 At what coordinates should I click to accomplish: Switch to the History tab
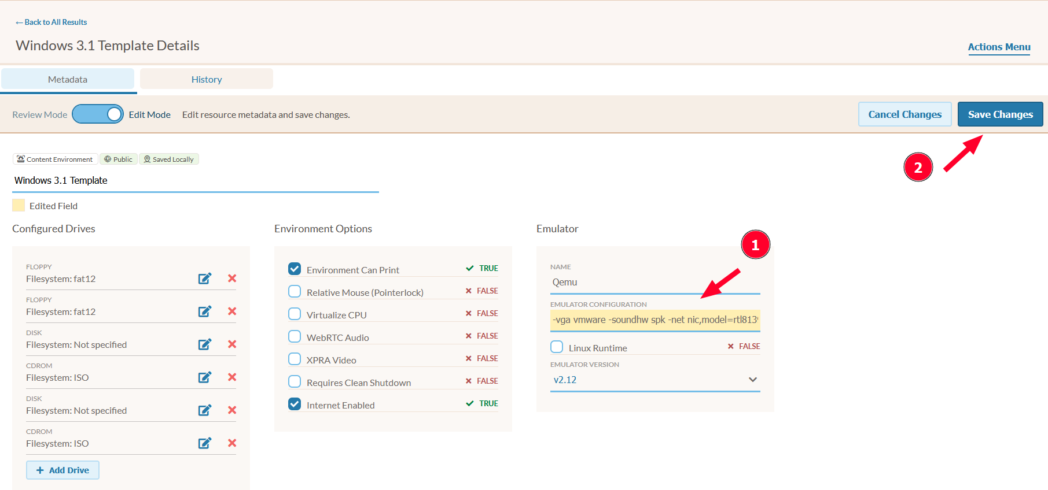207,79
